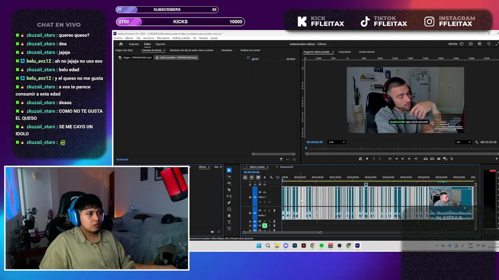Open videos youtube timeline panel menu
The height and width of the screenshot is (280, 499).
[x=267, y=167]
